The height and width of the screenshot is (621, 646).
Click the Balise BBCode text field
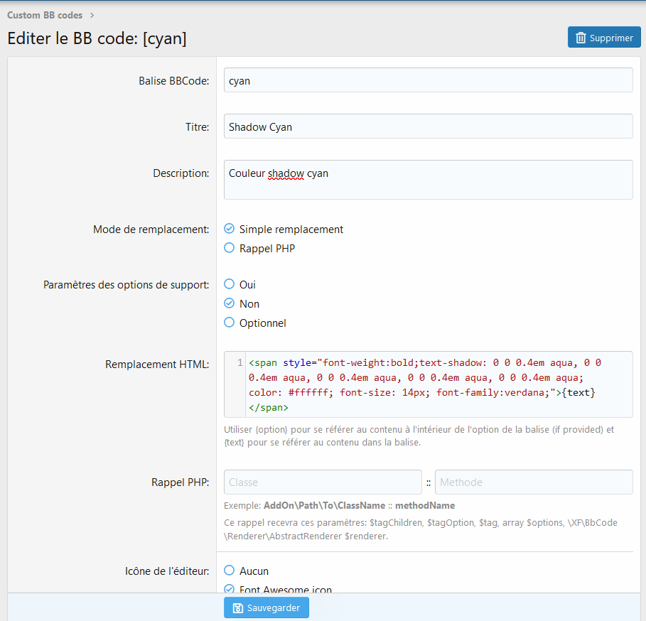coord(428,80)
